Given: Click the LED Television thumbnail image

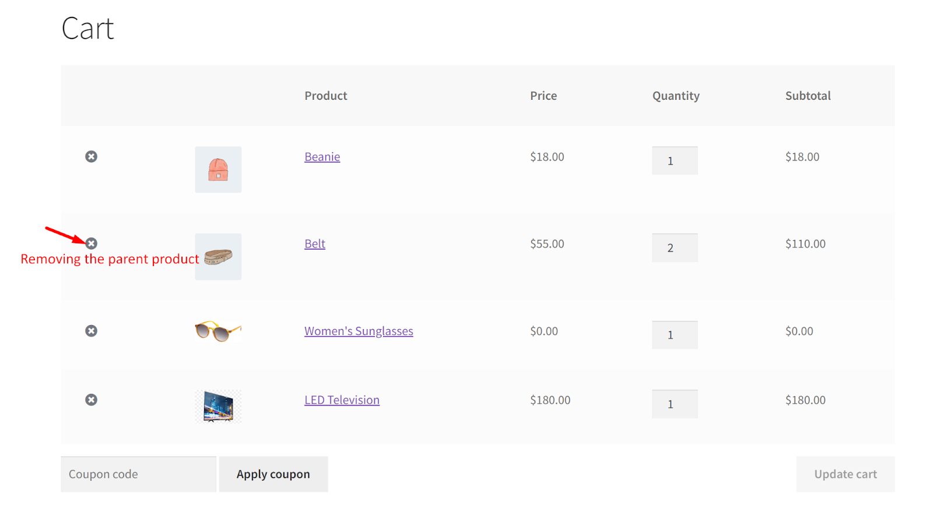Looking at the screenshot, I should click(x=218, y=406).
